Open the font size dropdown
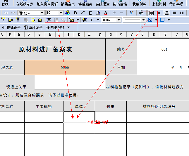The image size is (189, 156). pyautogui.click(x=61, y=13)
